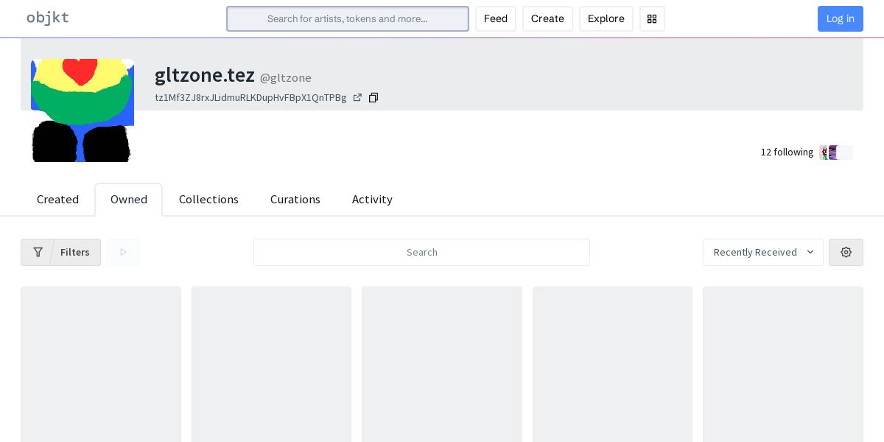This screenshot has height=442, width=884.
Task: Show the Activity tab
Action: [x=372, y=200]
